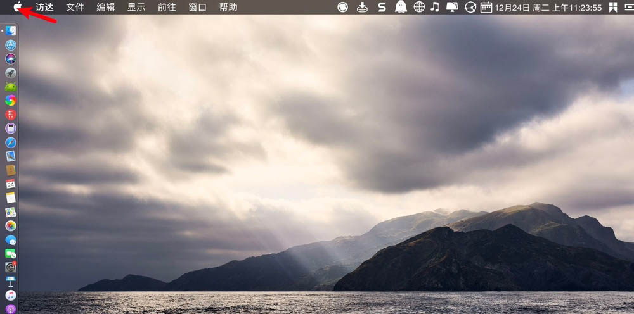Click the calendar icon in menu bar
The width and height of the screenshot is (634, 314).
486,7
